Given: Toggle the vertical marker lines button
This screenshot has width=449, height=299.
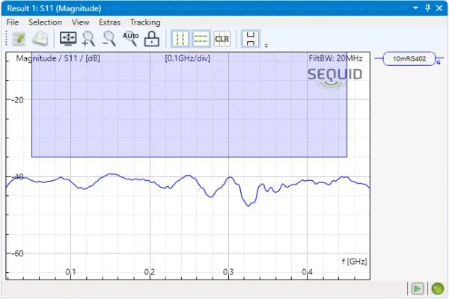Looking at the screenshot, I should (180, 38).
